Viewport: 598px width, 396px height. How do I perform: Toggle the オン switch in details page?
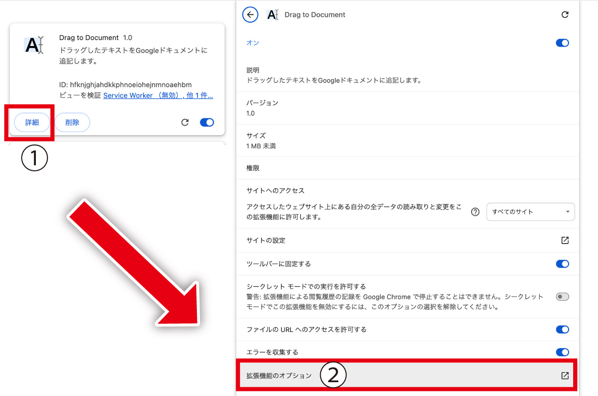[563, 43]
